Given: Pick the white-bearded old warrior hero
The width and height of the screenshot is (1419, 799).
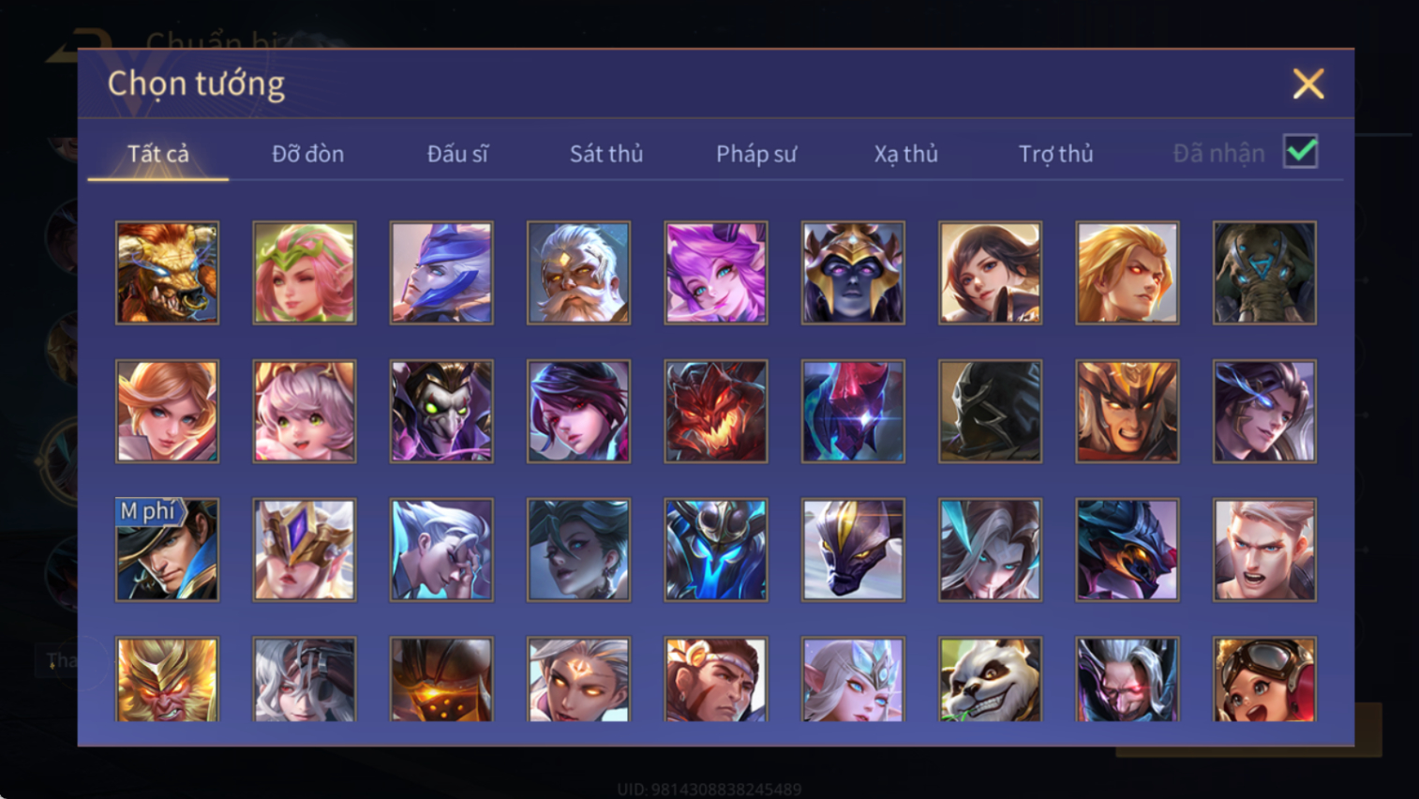Looking at the screenshot, I should (578, 273).
